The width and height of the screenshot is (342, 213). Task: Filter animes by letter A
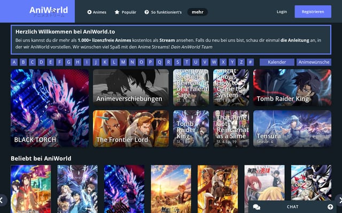pos(14,62)
